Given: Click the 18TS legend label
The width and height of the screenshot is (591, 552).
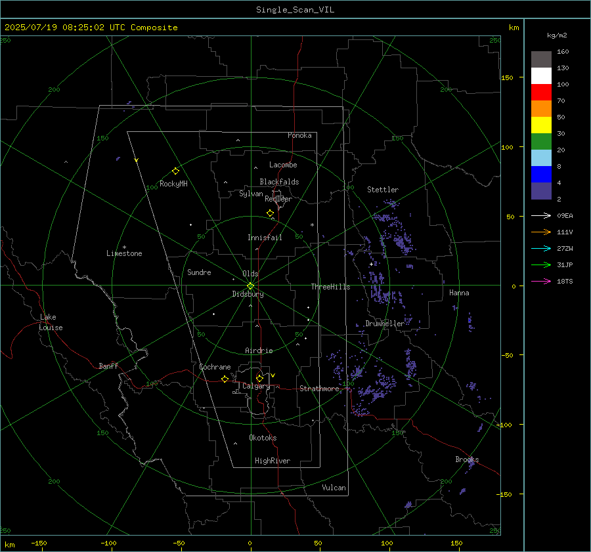Looking at the screenshot, I should (x=565, y=281).
